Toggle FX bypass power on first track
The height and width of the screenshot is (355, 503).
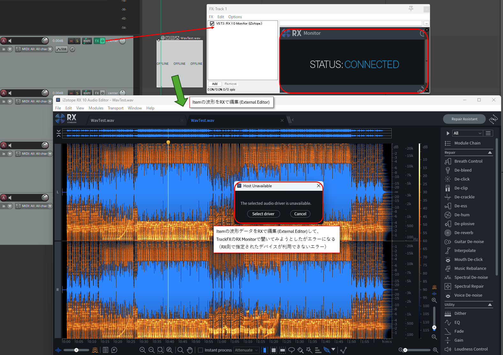point(102,41)
